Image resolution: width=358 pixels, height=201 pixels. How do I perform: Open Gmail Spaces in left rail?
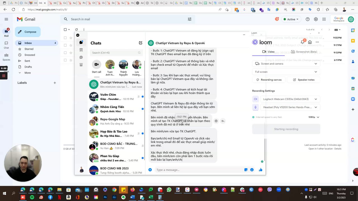point(6,57)
